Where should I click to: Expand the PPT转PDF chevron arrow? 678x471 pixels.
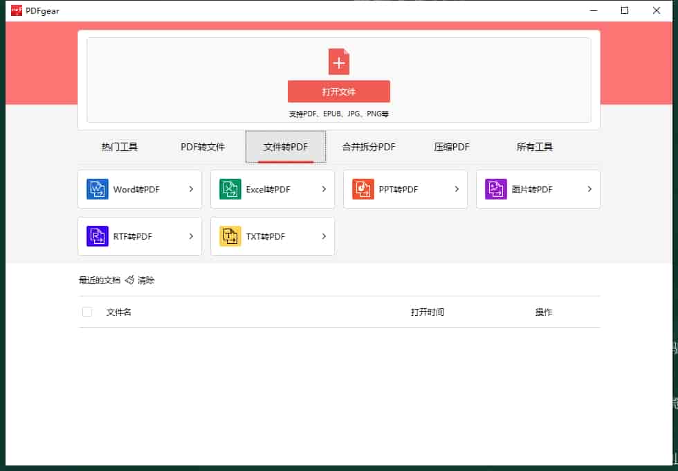[x=457, y=189]
